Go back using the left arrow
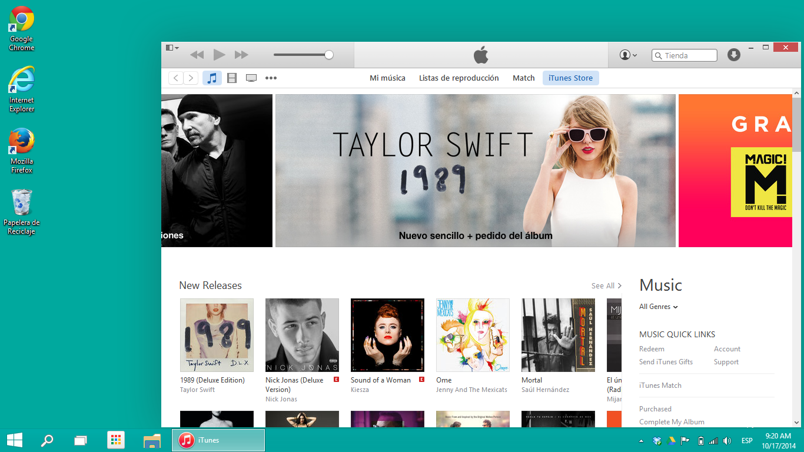 coord(175,78)
